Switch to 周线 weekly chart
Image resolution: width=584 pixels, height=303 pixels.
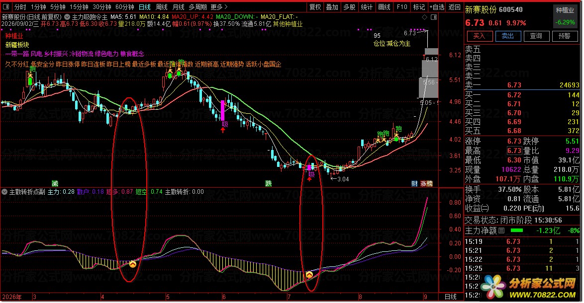(x=161, y=7)
